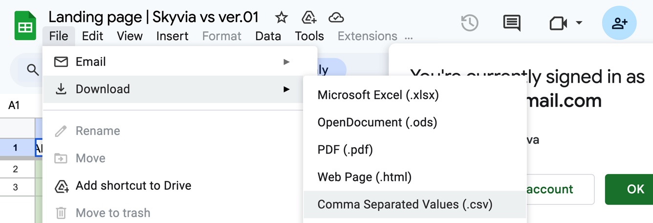Click the A1 name box
The width and height of the screenshot is (653, 223).
click(14, 105)
